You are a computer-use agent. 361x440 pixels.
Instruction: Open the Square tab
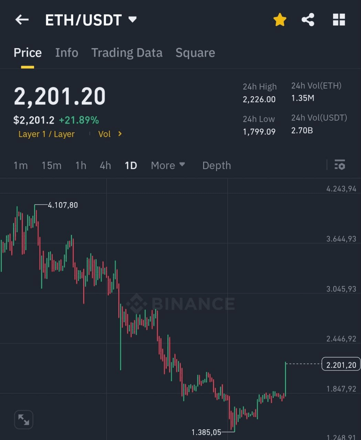(x=195, y=53)
